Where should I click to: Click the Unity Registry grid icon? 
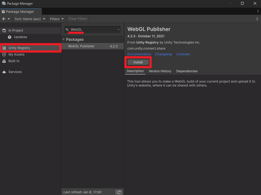click(x=4, y=48)
